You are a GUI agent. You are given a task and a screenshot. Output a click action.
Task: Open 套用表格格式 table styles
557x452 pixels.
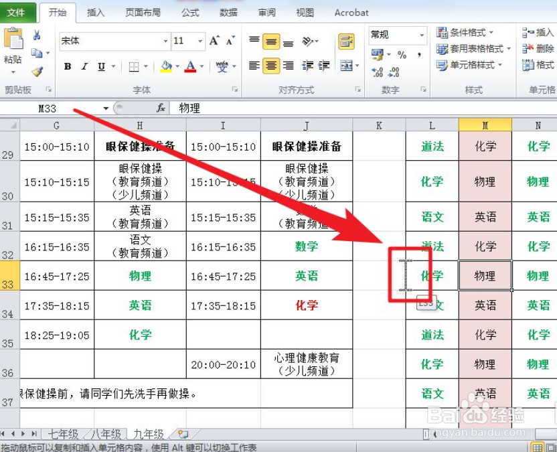474,49
